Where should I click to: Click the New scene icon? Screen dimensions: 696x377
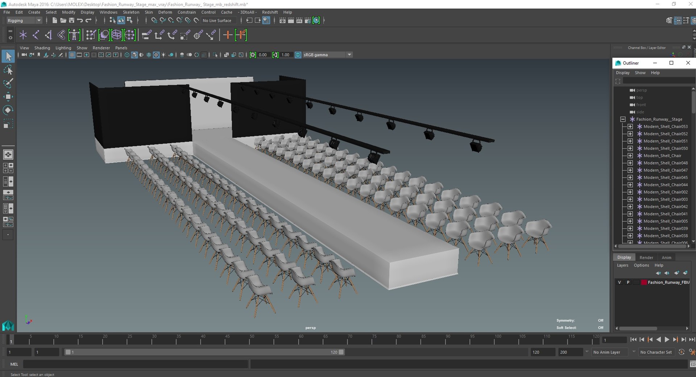pos(54,21)
